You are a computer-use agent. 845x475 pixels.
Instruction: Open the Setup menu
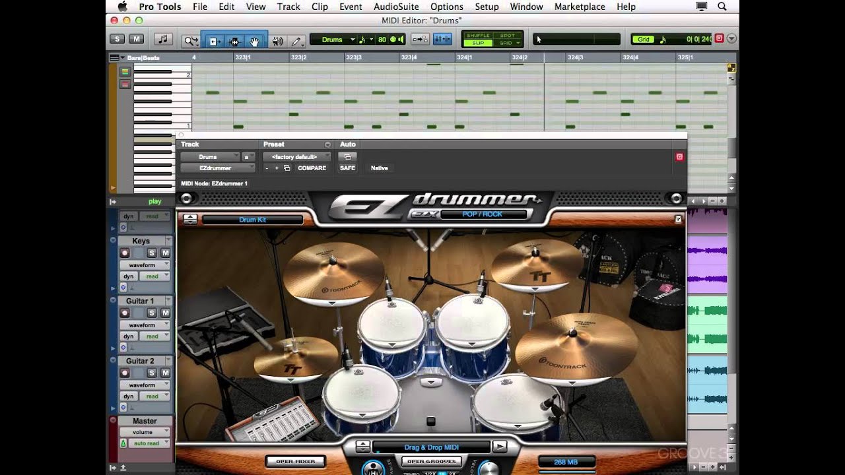(x=487, y=7)
